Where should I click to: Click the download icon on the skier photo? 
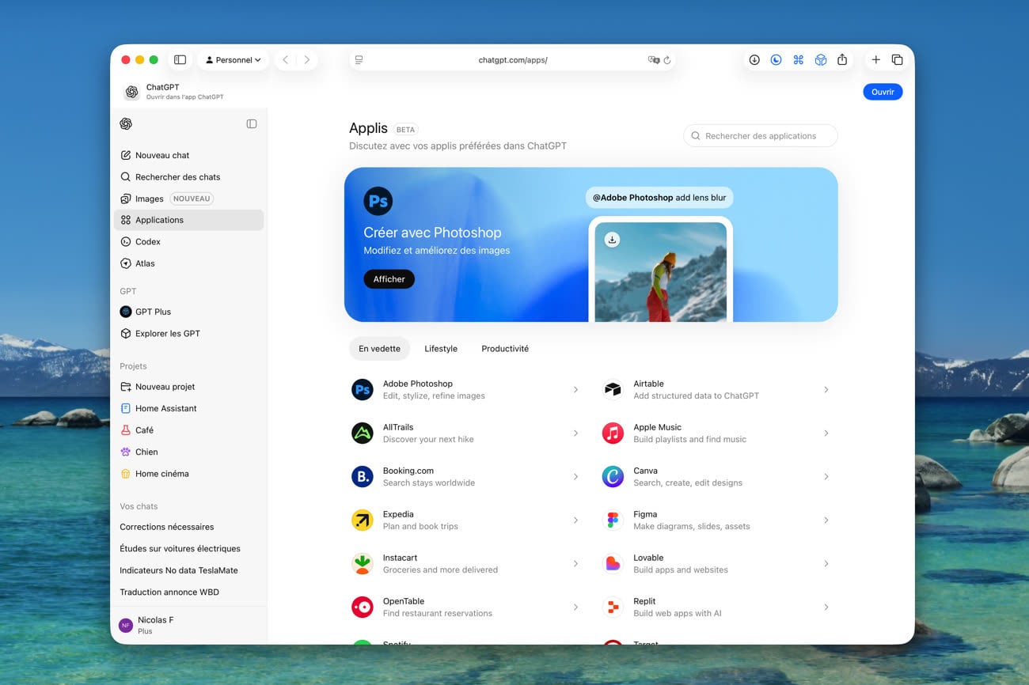click(x=612, y=240)
